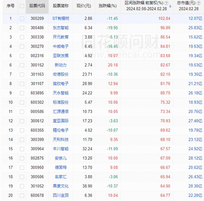Enable checkbox for 瑜欣电子 row

22,84
